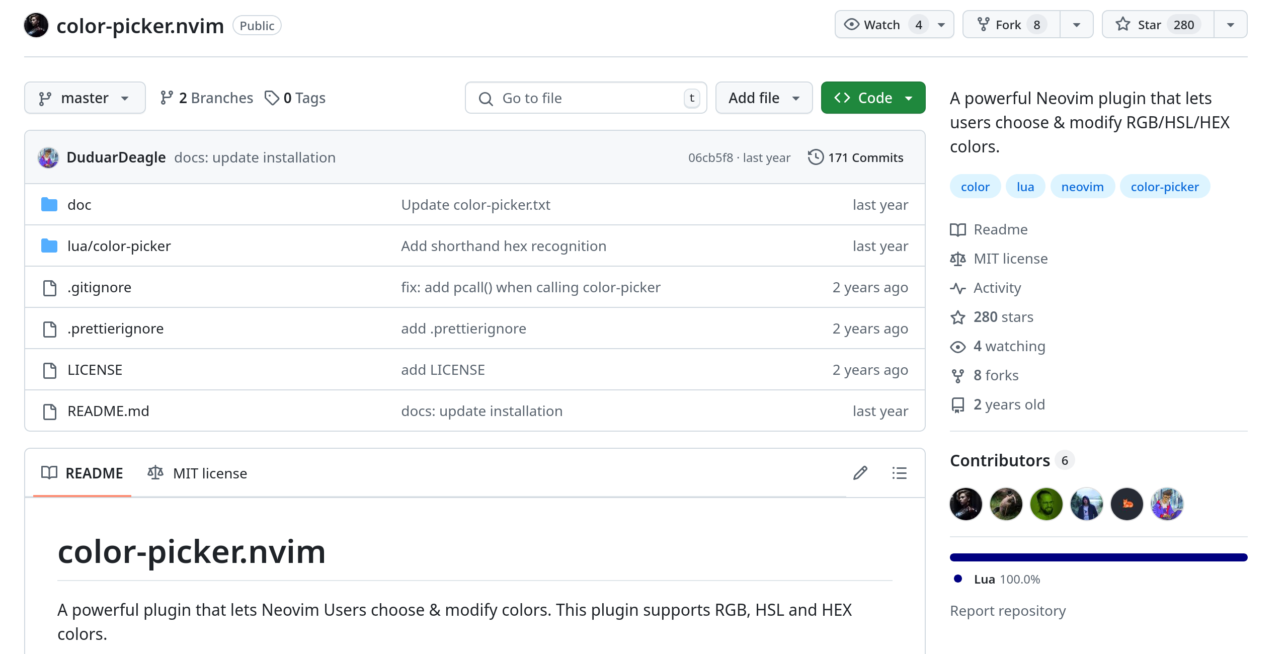This screenshot has height=654, width=1288.
Task: Select the lua topic tag
Action: [1025, 187]
